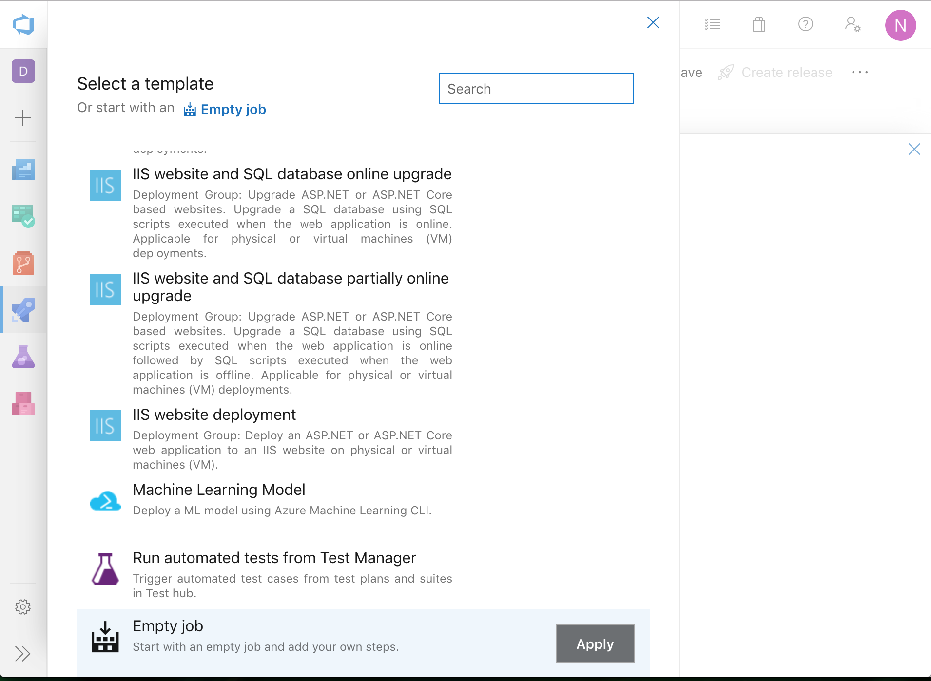Select the Empty job template row title
The width and height of the screenshot is (931, 681).
tap(168, 626)
